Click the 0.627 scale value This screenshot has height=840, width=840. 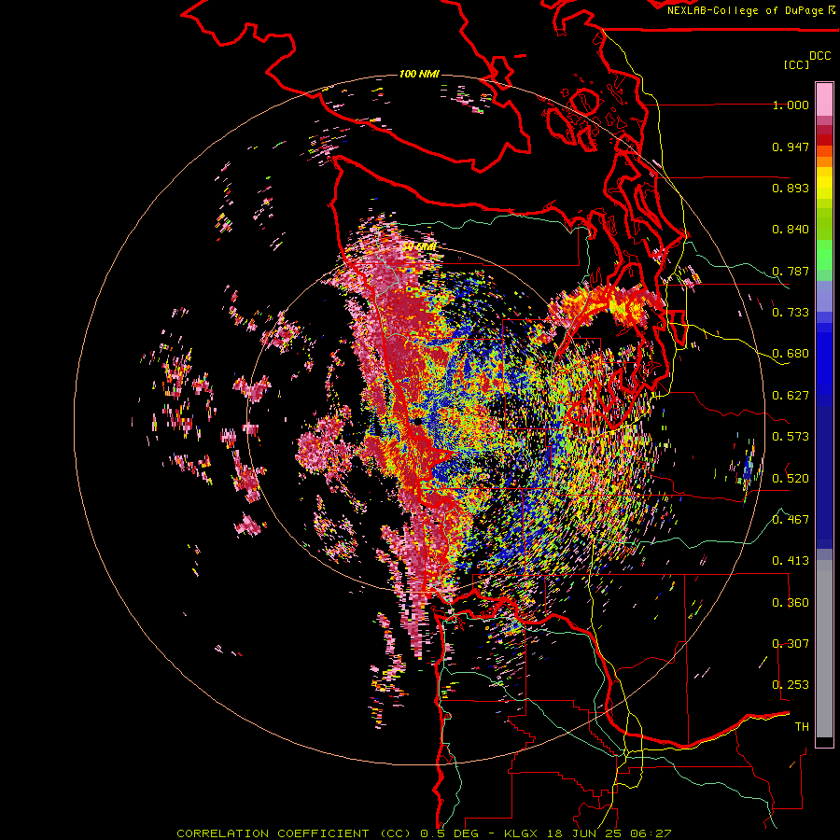791,396
